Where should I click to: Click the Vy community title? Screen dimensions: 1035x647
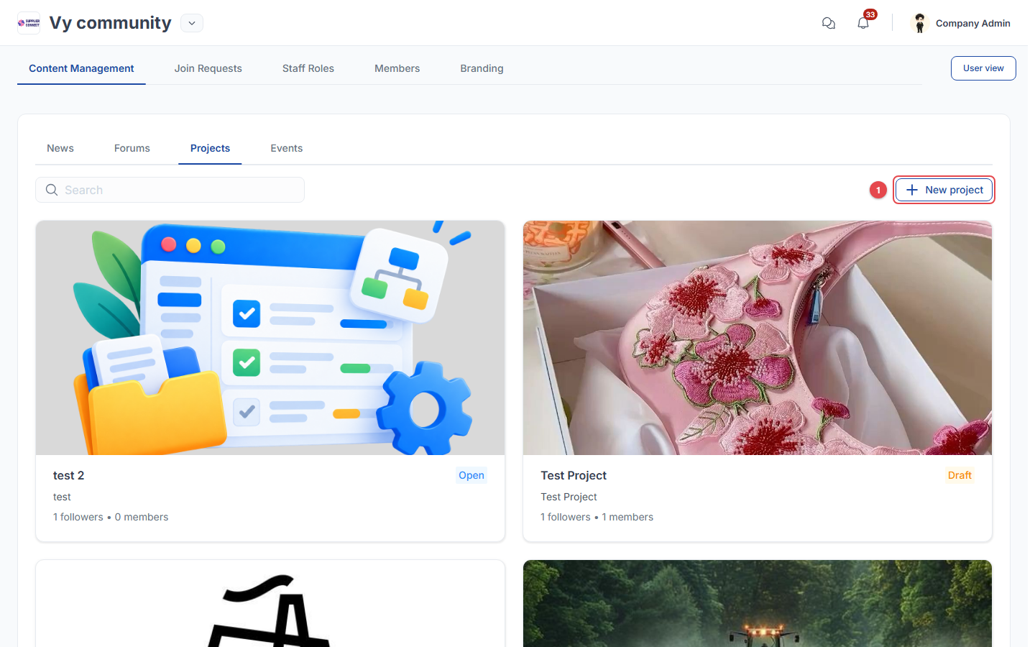111,23
